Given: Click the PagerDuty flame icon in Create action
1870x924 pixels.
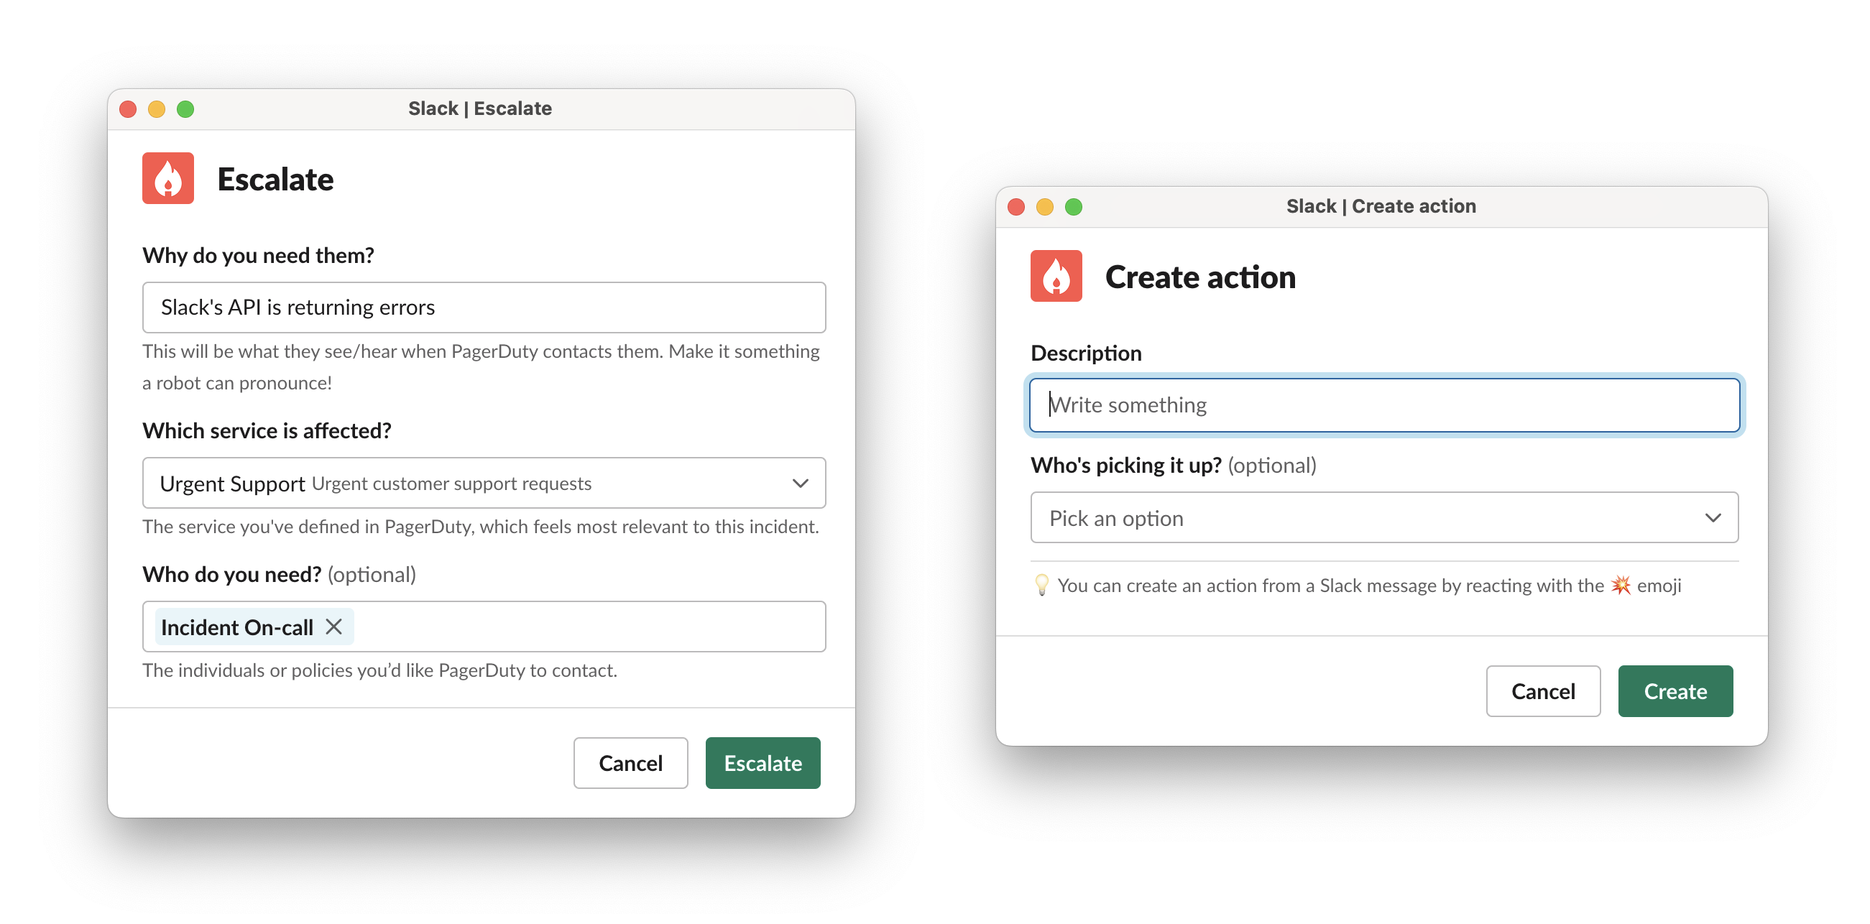Looking at the screenshot, I should pyautogui.click(x=1056, y=275).
